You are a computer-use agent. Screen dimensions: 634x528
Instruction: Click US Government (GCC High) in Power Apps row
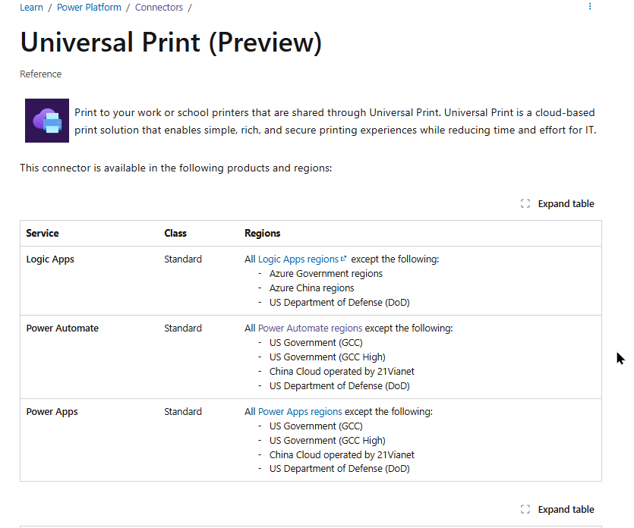tap(327, 440)
